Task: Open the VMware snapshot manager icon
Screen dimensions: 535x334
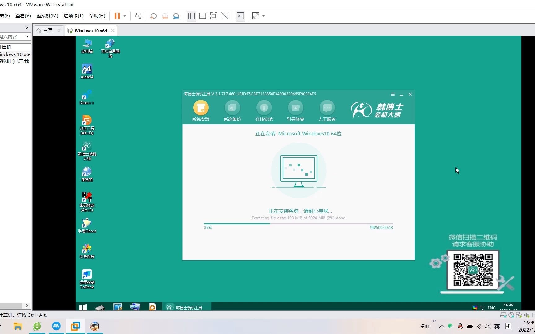Action: [176, 16]
